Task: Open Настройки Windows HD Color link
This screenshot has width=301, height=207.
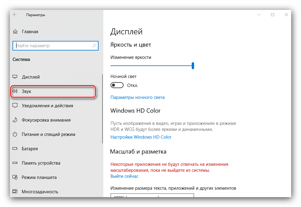Action: 141,137
